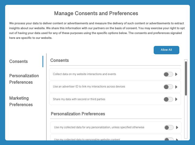Switch to the Consents tab
This screenshot has height=145, width=195.
pos(19,62)
